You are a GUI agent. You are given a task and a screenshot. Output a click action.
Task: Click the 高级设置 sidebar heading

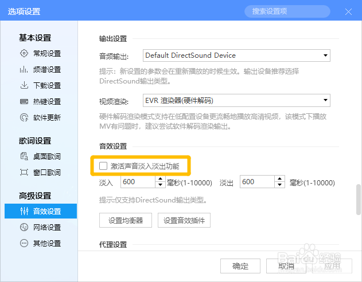pyautogui.click(x=35, y=196)
